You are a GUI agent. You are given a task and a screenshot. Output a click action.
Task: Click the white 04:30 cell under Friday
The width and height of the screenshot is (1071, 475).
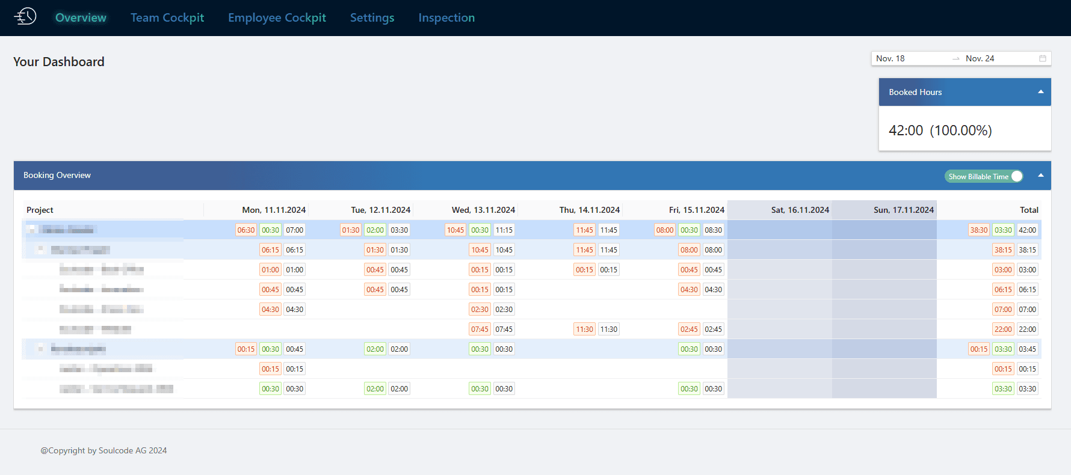(714, 289)
